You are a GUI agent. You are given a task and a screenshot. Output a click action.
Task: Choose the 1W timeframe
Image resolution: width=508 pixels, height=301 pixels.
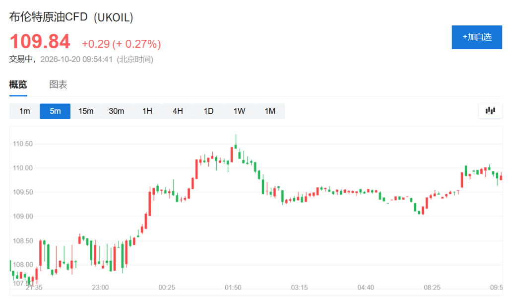239,111
